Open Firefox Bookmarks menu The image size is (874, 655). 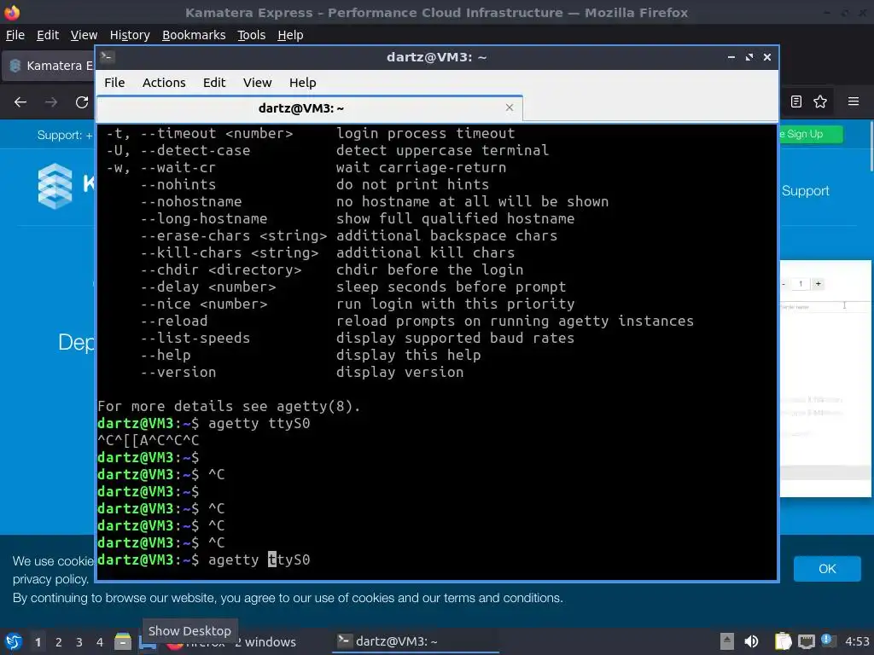(194, 35)
